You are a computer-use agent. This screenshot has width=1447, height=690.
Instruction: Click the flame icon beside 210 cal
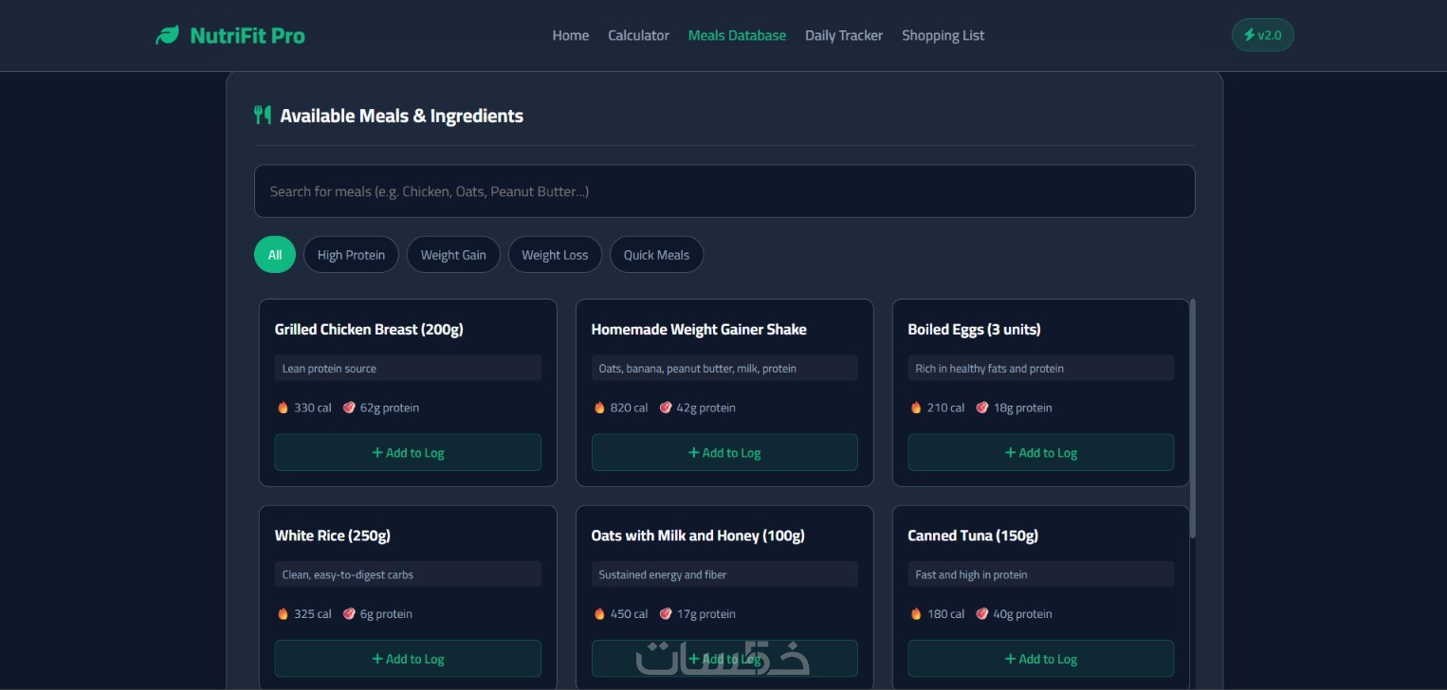coord(916,408)
